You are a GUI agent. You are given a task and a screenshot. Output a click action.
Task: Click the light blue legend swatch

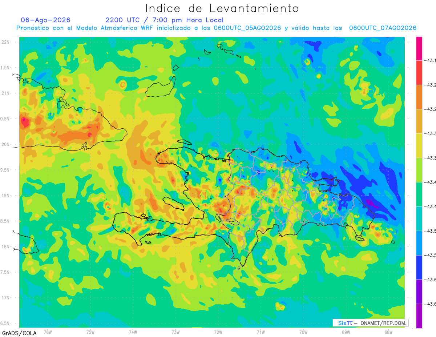tap(419, 243)
